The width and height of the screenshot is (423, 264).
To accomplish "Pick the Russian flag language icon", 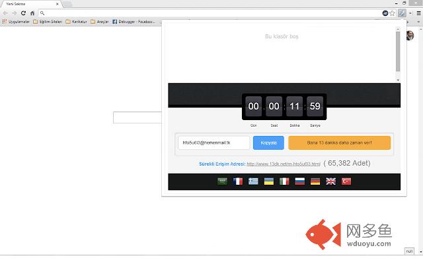I will click(x=299, y=181).
